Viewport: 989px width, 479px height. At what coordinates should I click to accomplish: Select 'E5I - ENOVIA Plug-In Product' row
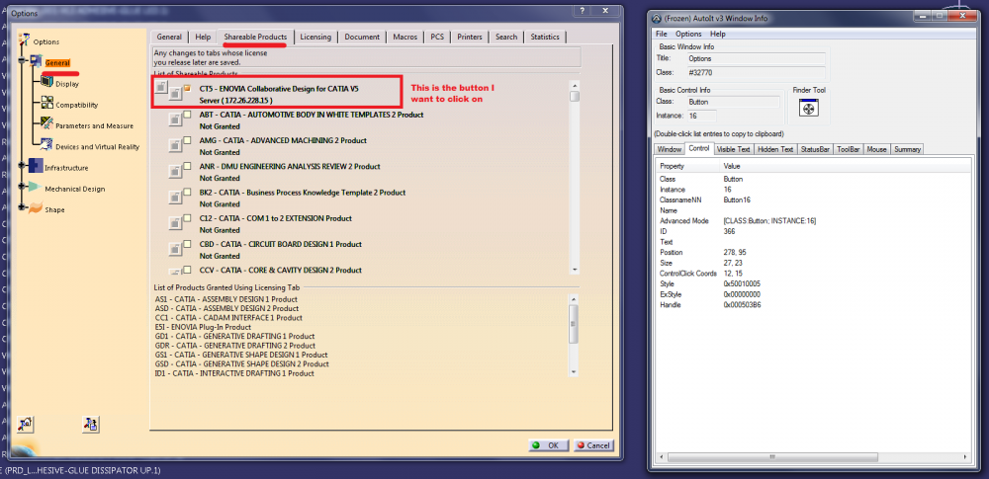point(203,327)
